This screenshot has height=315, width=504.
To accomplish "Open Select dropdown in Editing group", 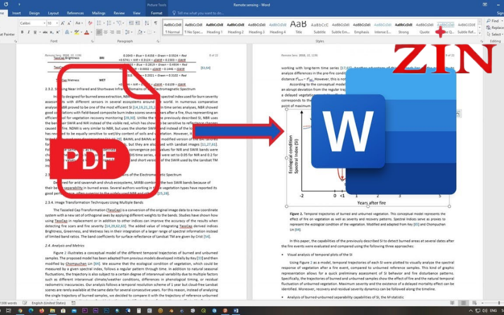I will pyautogui.click(x=495, y=34).
